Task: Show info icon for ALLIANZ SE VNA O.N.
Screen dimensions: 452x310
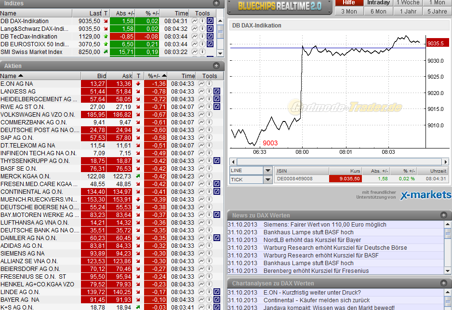Action: tap(209, 261)
